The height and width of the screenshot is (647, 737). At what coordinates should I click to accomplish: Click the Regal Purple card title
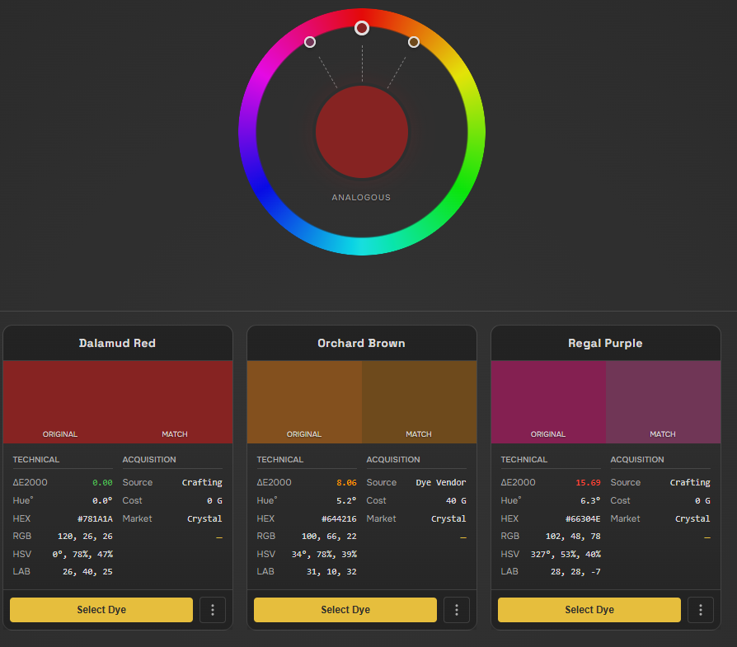605,344
